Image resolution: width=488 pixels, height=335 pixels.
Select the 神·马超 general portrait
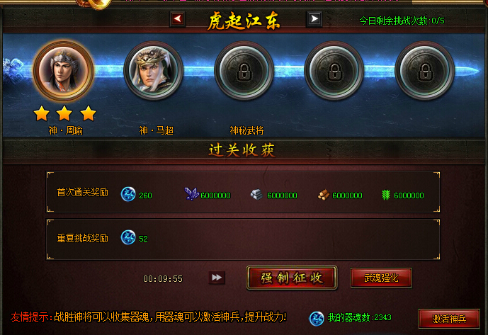(x=154, y=70)
